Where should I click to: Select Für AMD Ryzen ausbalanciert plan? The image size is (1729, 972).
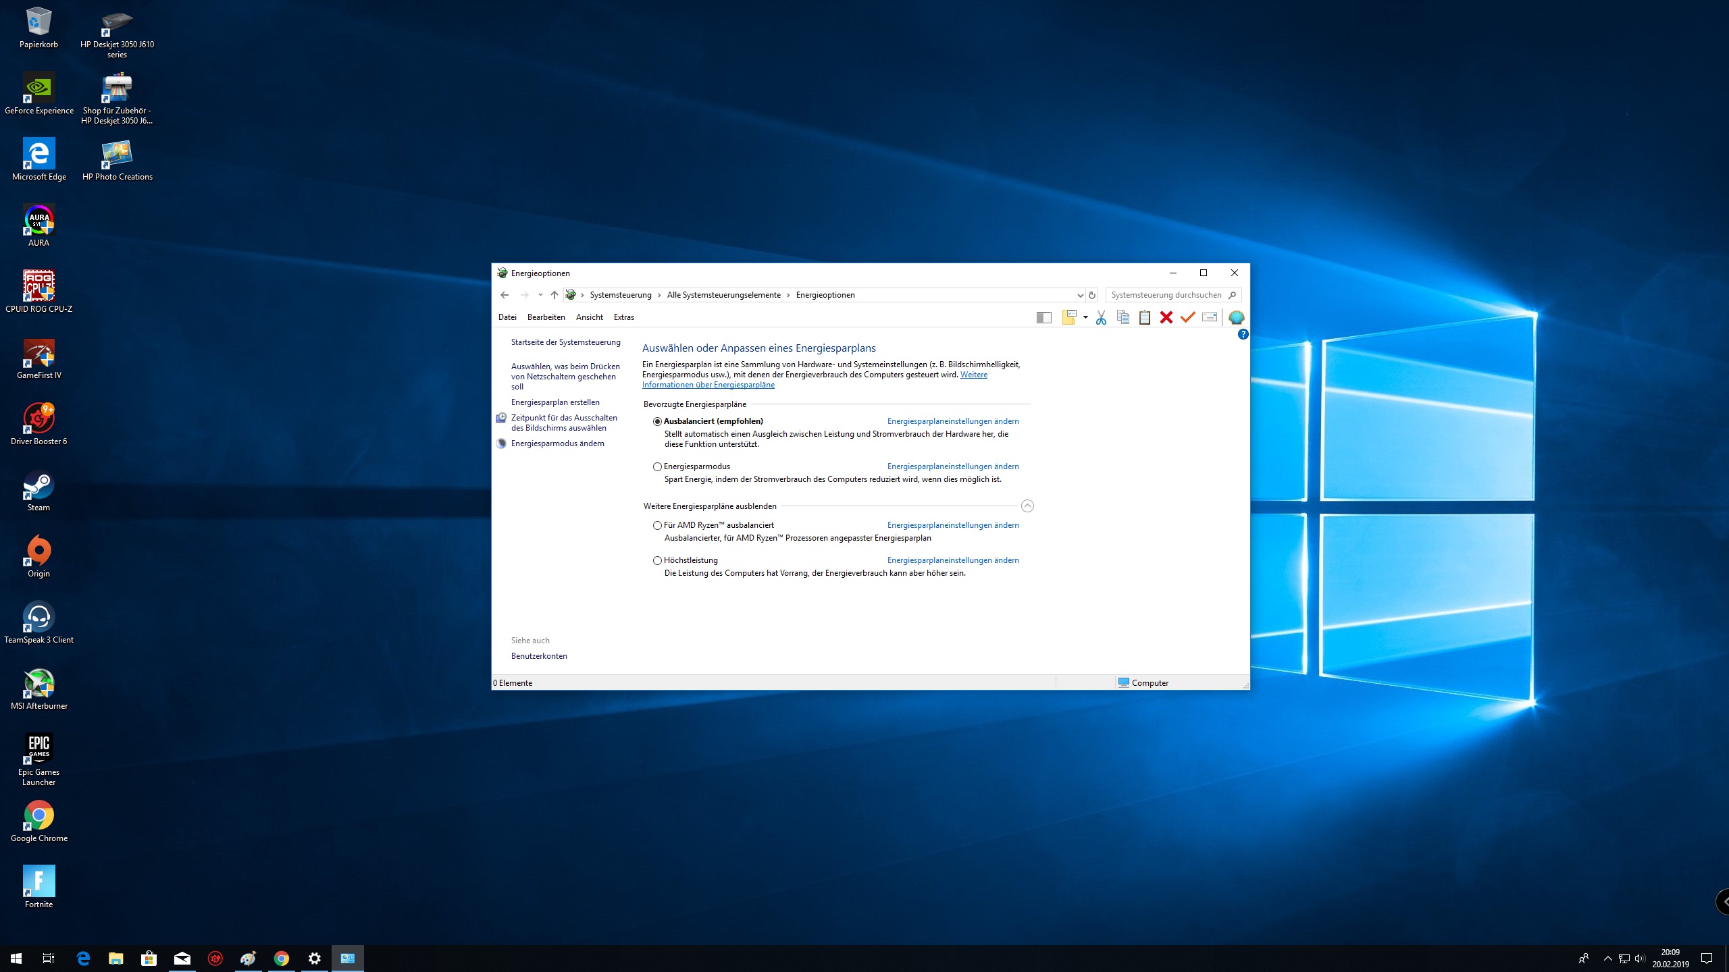click(657, 525)
